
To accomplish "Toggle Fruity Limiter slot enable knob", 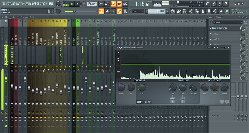I will coord(243,28).
